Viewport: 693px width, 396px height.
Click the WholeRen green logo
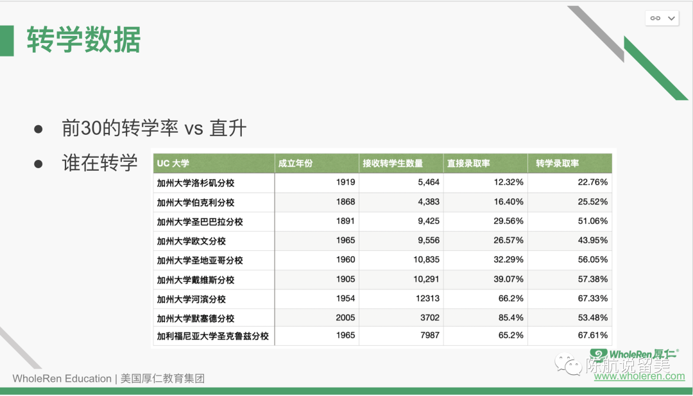[x=634, y=355]
